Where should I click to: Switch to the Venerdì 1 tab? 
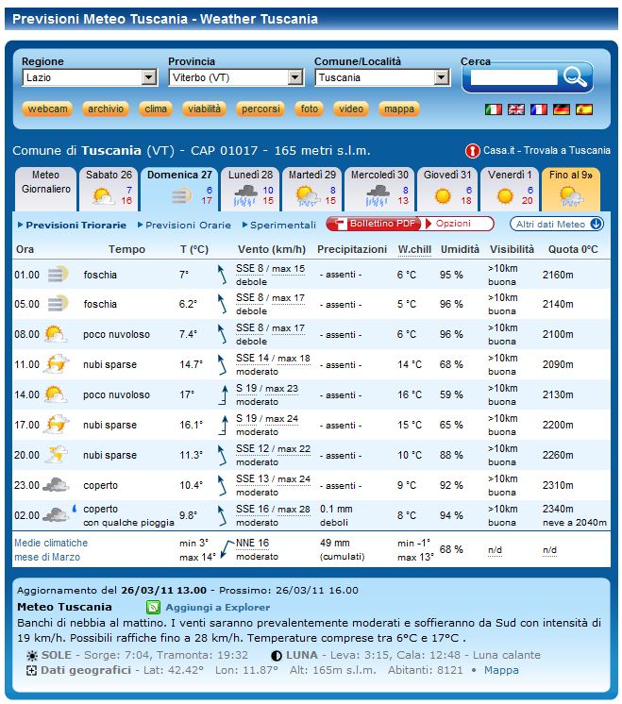tap(510, 189)
